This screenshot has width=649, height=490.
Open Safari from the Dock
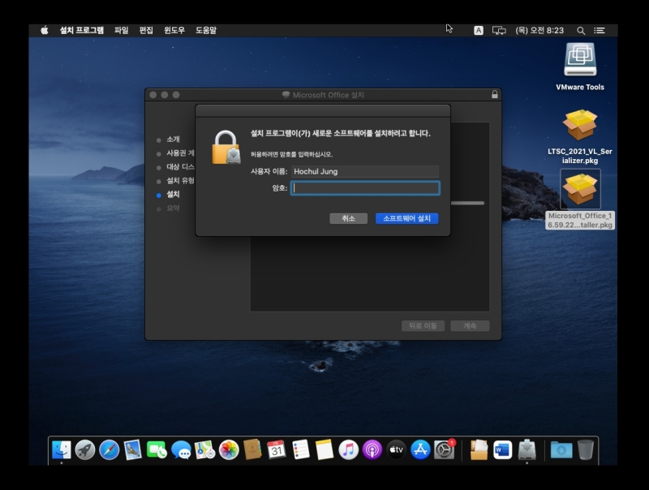[110, 450]
